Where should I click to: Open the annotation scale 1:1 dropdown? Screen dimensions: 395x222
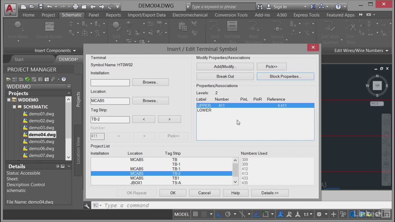pos(311,214)
